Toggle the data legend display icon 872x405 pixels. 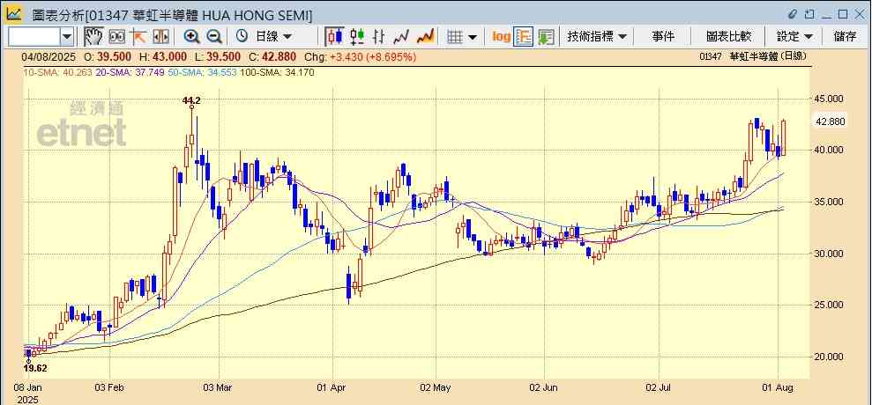[524, 37]
